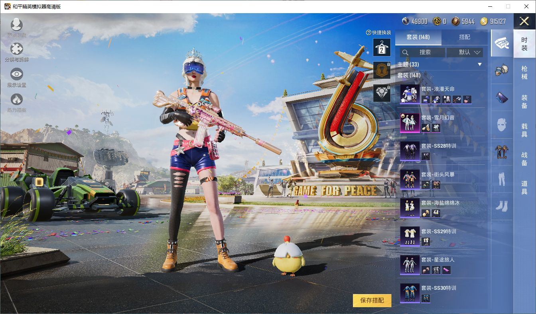The width and height of the screenshot is (536, 314).
Task: Open the 默认 sort dropdown
Action: point(465,52)
